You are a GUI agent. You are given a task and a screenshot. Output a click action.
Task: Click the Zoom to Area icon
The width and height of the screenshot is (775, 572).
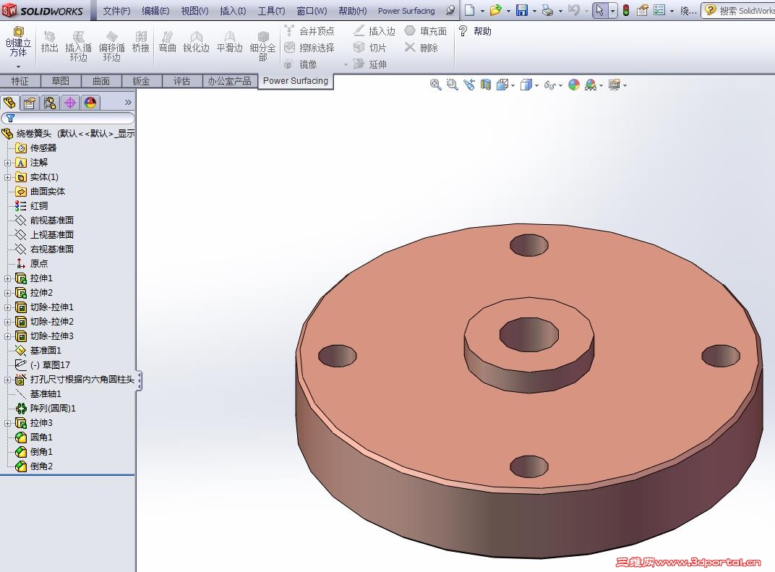click(453, 85)
